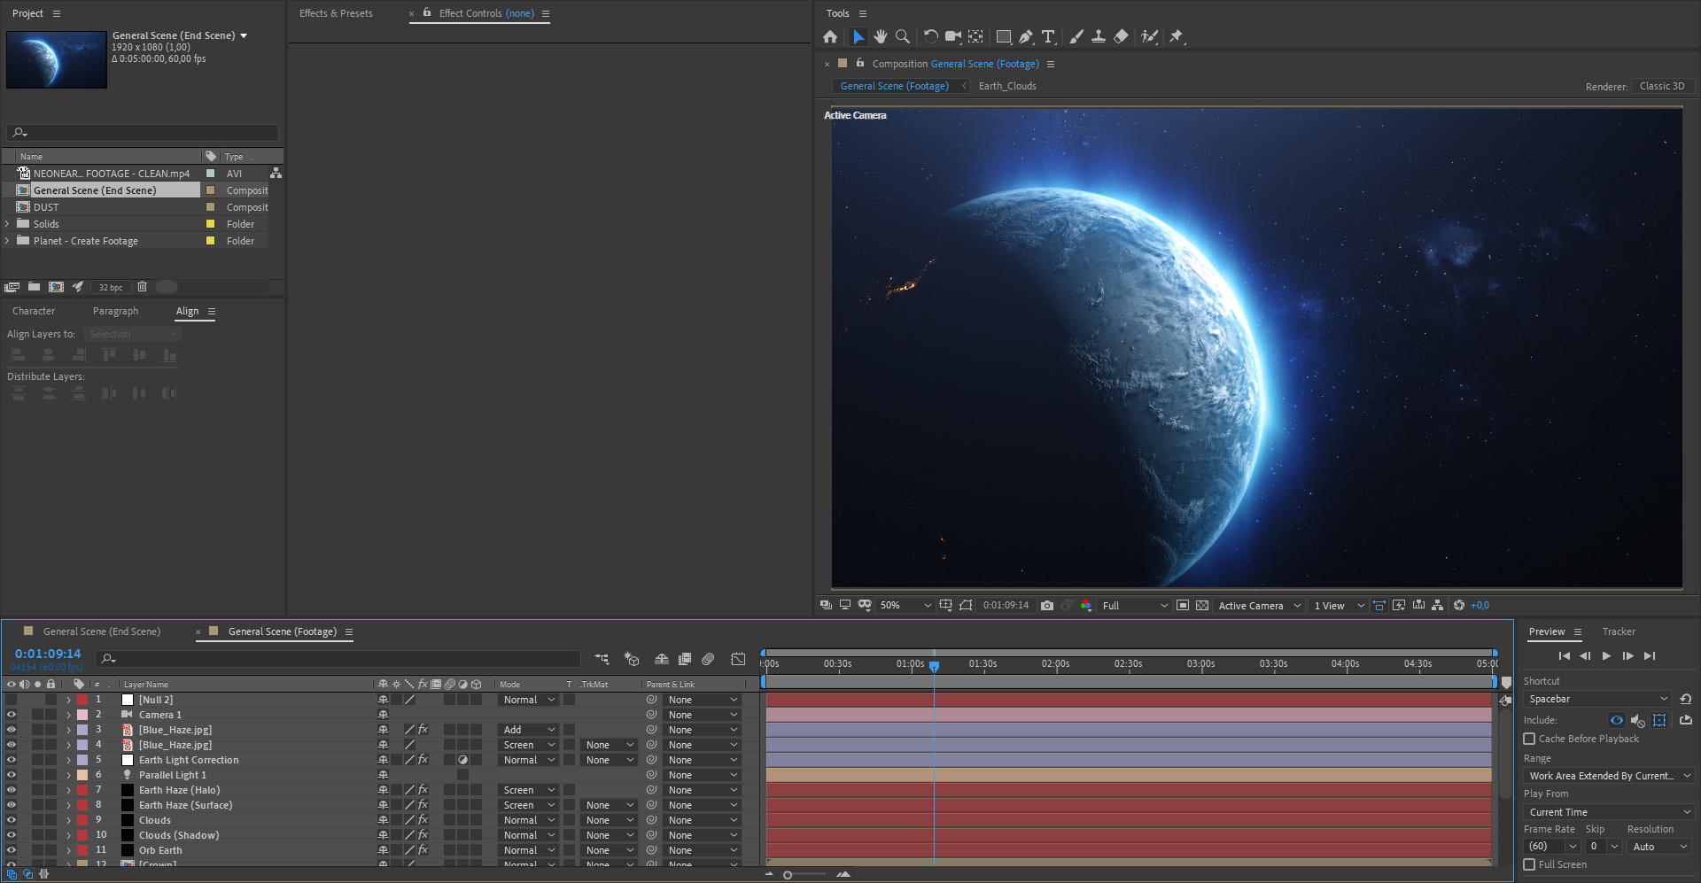Screen dimensions: 1701x883
Task: Switch to General Scene (End Scene) timeline tab
Action: tap(101, 631)
